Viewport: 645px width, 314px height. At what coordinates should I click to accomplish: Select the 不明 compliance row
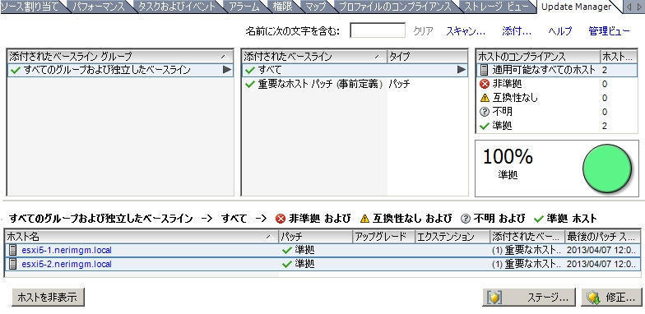pos(557,112)
